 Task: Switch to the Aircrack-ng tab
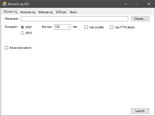click(x=10, y=12)
